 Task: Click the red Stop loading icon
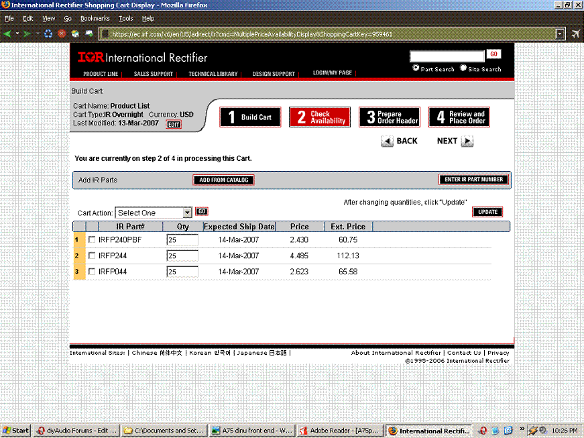[x=62, y=34]
